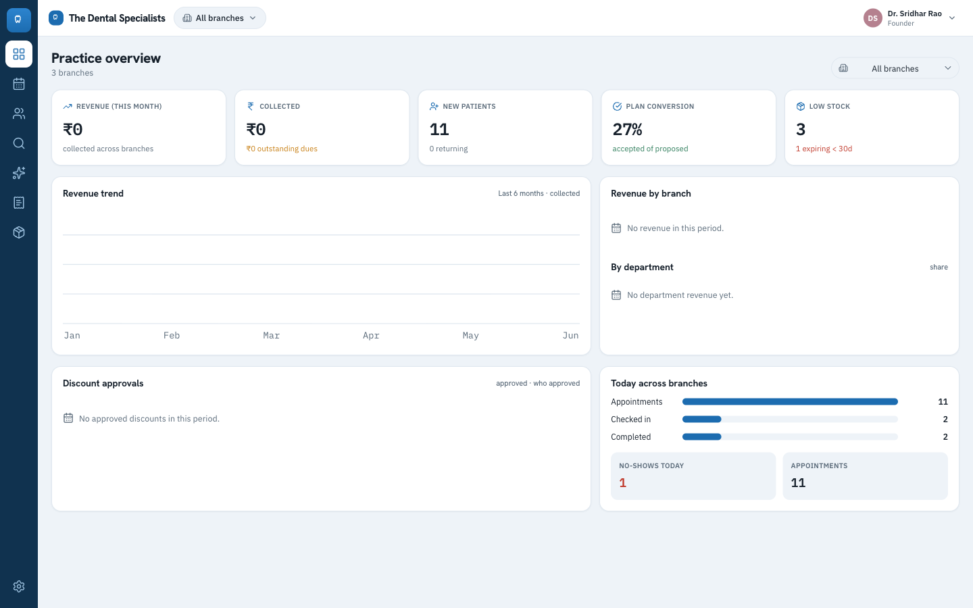Screen dimensions: 973x608
Task: Click the '0 returning' text
Action: click(x=449, y=149)
